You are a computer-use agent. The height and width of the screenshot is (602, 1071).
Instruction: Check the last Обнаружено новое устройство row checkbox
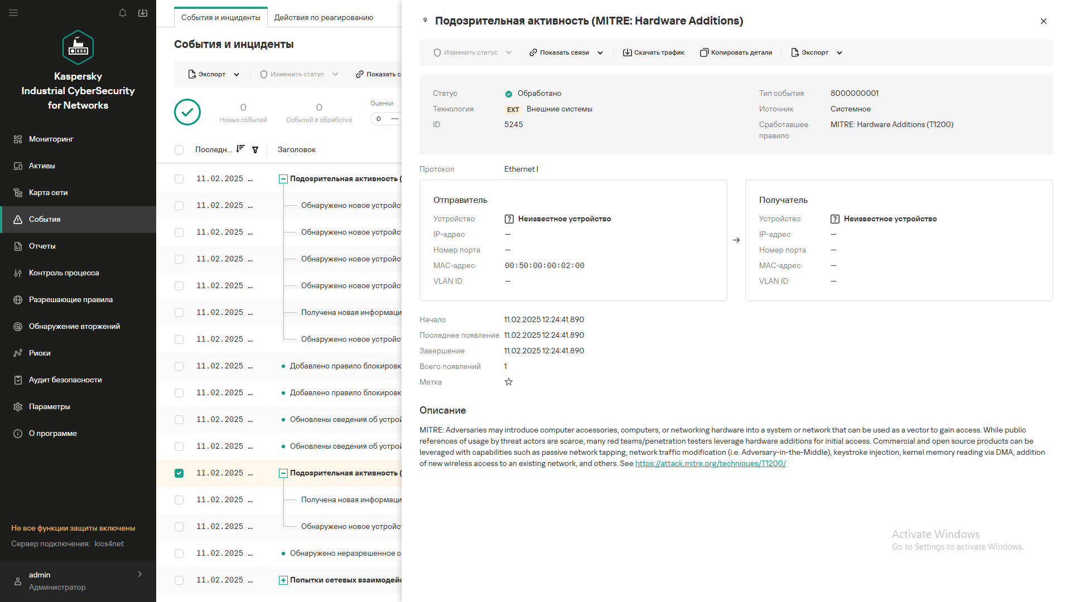[x=179, y=527]
